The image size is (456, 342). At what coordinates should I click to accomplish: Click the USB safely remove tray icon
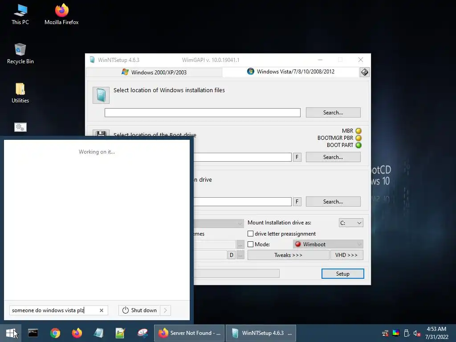click(x=407, y=333)
